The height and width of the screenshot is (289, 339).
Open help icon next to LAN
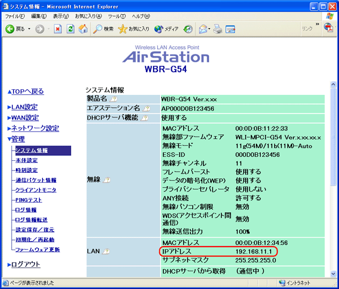pos(106,251)
